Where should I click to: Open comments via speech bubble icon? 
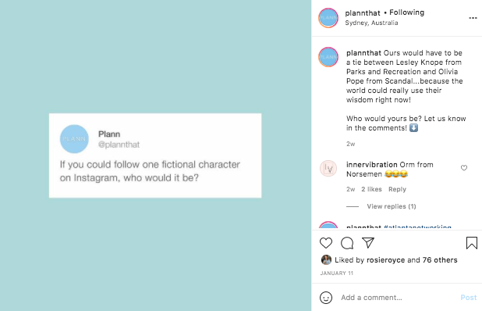tap(347, 243)
